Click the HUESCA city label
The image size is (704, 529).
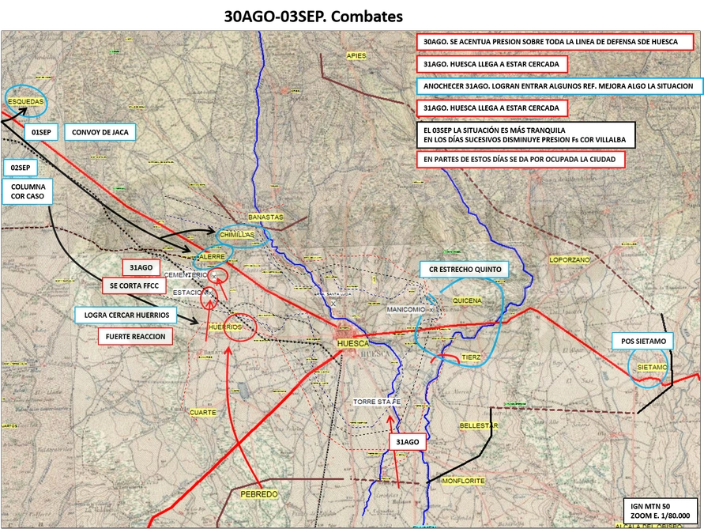click(x=353, y=343)
